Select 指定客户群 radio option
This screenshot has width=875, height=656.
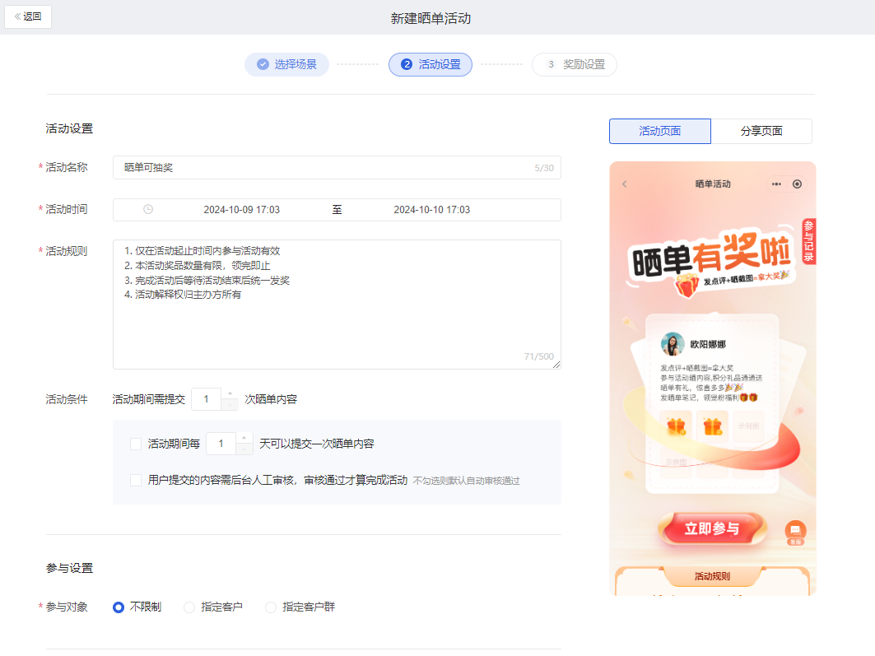(x=300, y=607)
